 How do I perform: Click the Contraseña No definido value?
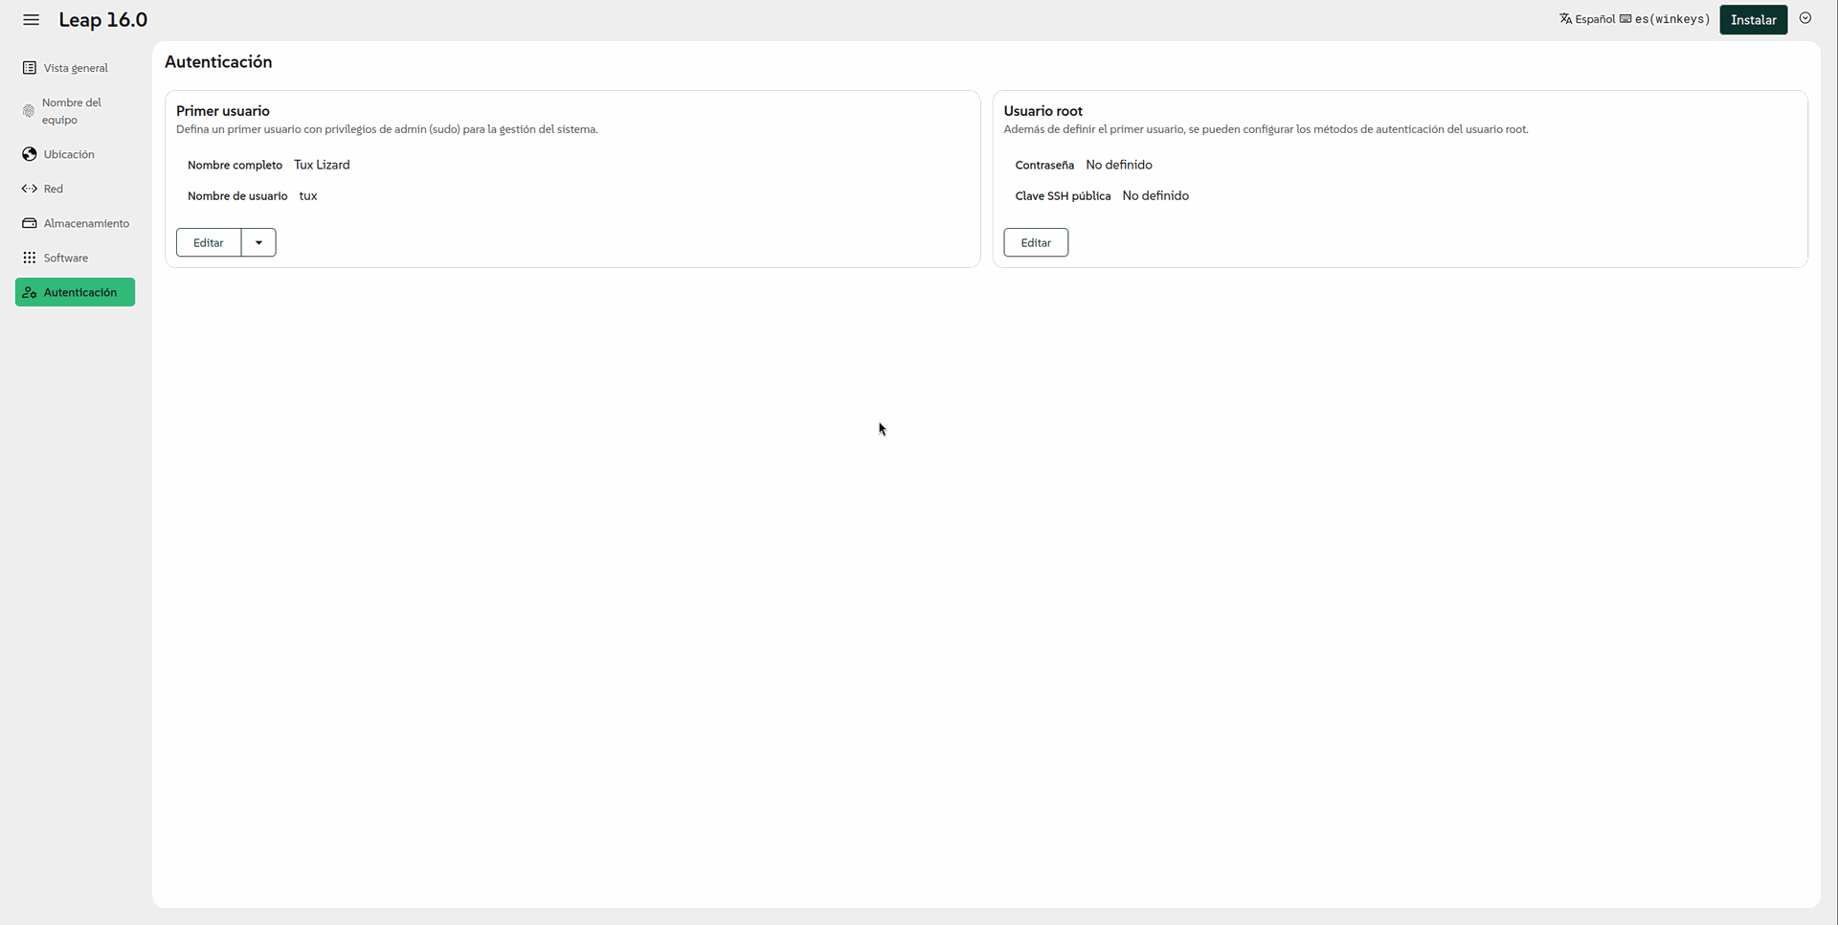(1118, 165)
